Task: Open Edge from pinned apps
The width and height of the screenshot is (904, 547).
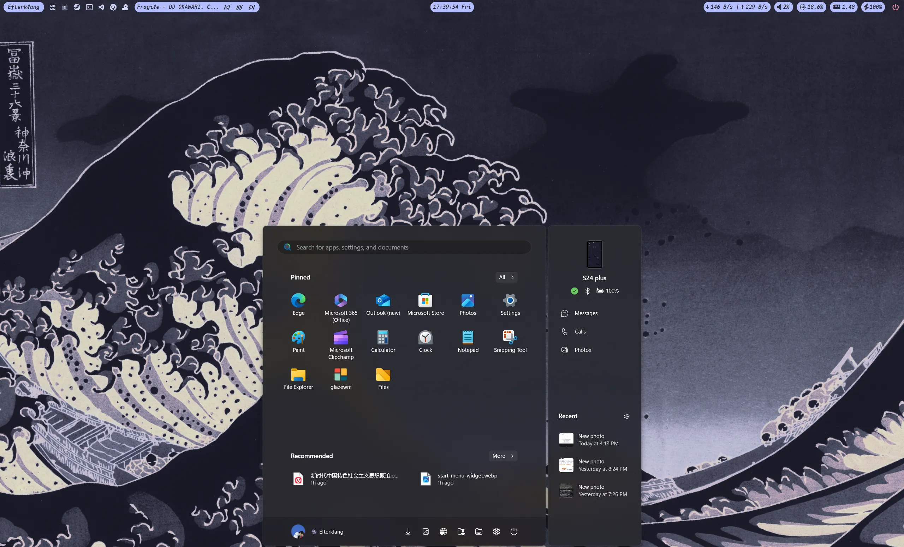Action: tap(298, 304)
